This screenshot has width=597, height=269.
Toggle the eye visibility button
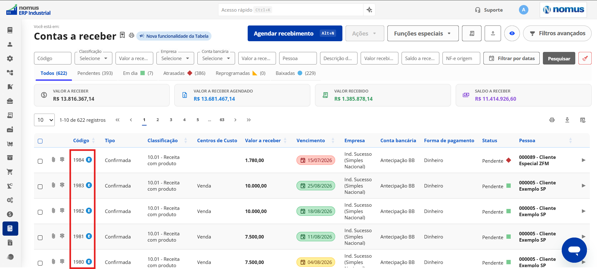click(x=512, y=33)
